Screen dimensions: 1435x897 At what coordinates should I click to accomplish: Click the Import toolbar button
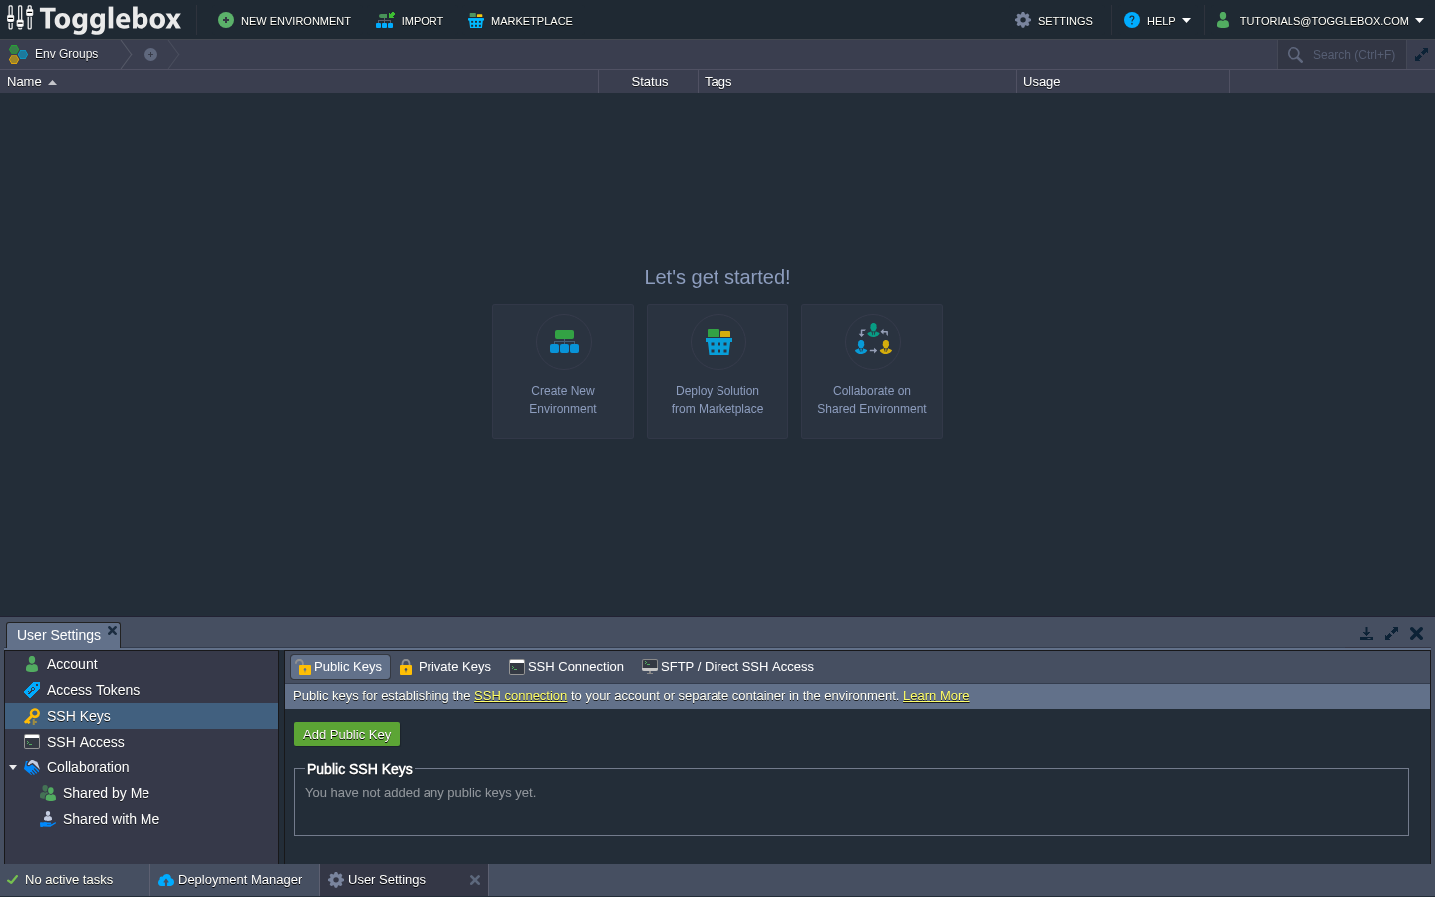pyautogui.click(x=410, y=20)
